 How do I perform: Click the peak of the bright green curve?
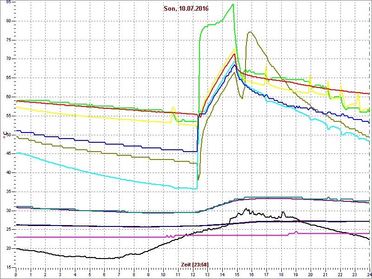tap(233, 4)
